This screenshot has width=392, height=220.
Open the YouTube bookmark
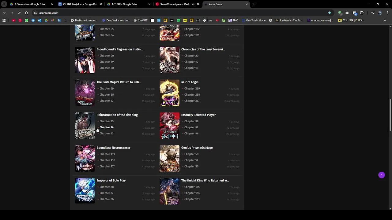point(13,20)
